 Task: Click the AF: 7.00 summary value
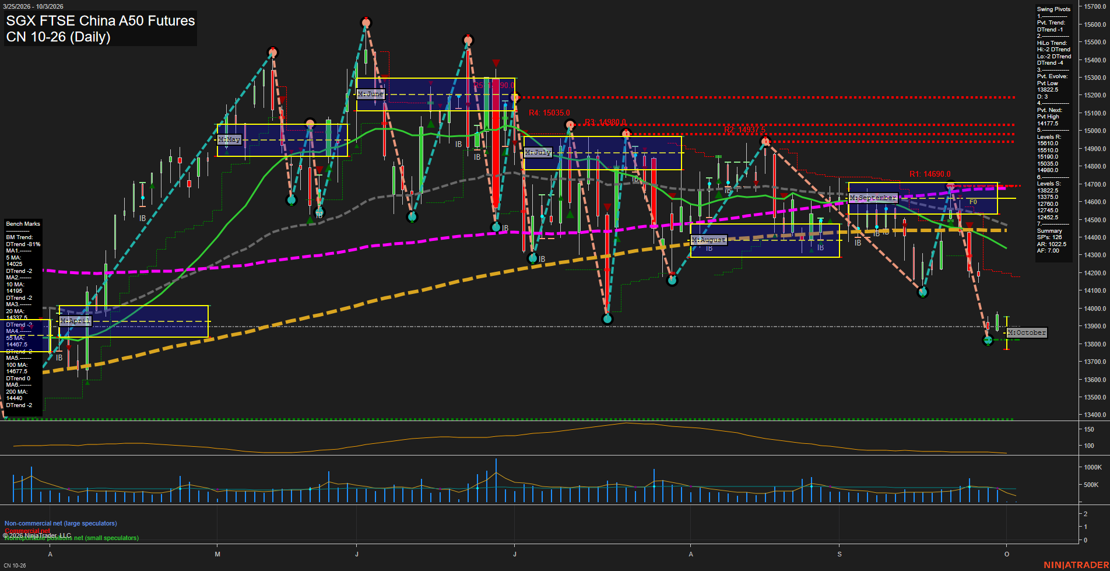click(x=1048, y=251)
